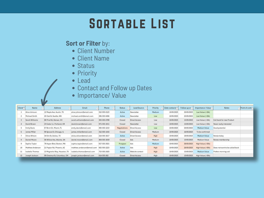Click the Client number sort arrow
Viewport: 264px width, 198px height.
pyautogui.click(x=24, y=108)
